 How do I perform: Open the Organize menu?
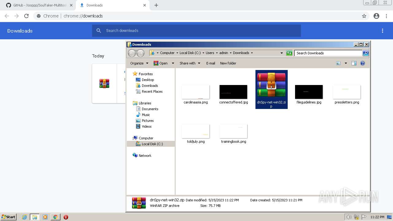[x=139, y=63]
